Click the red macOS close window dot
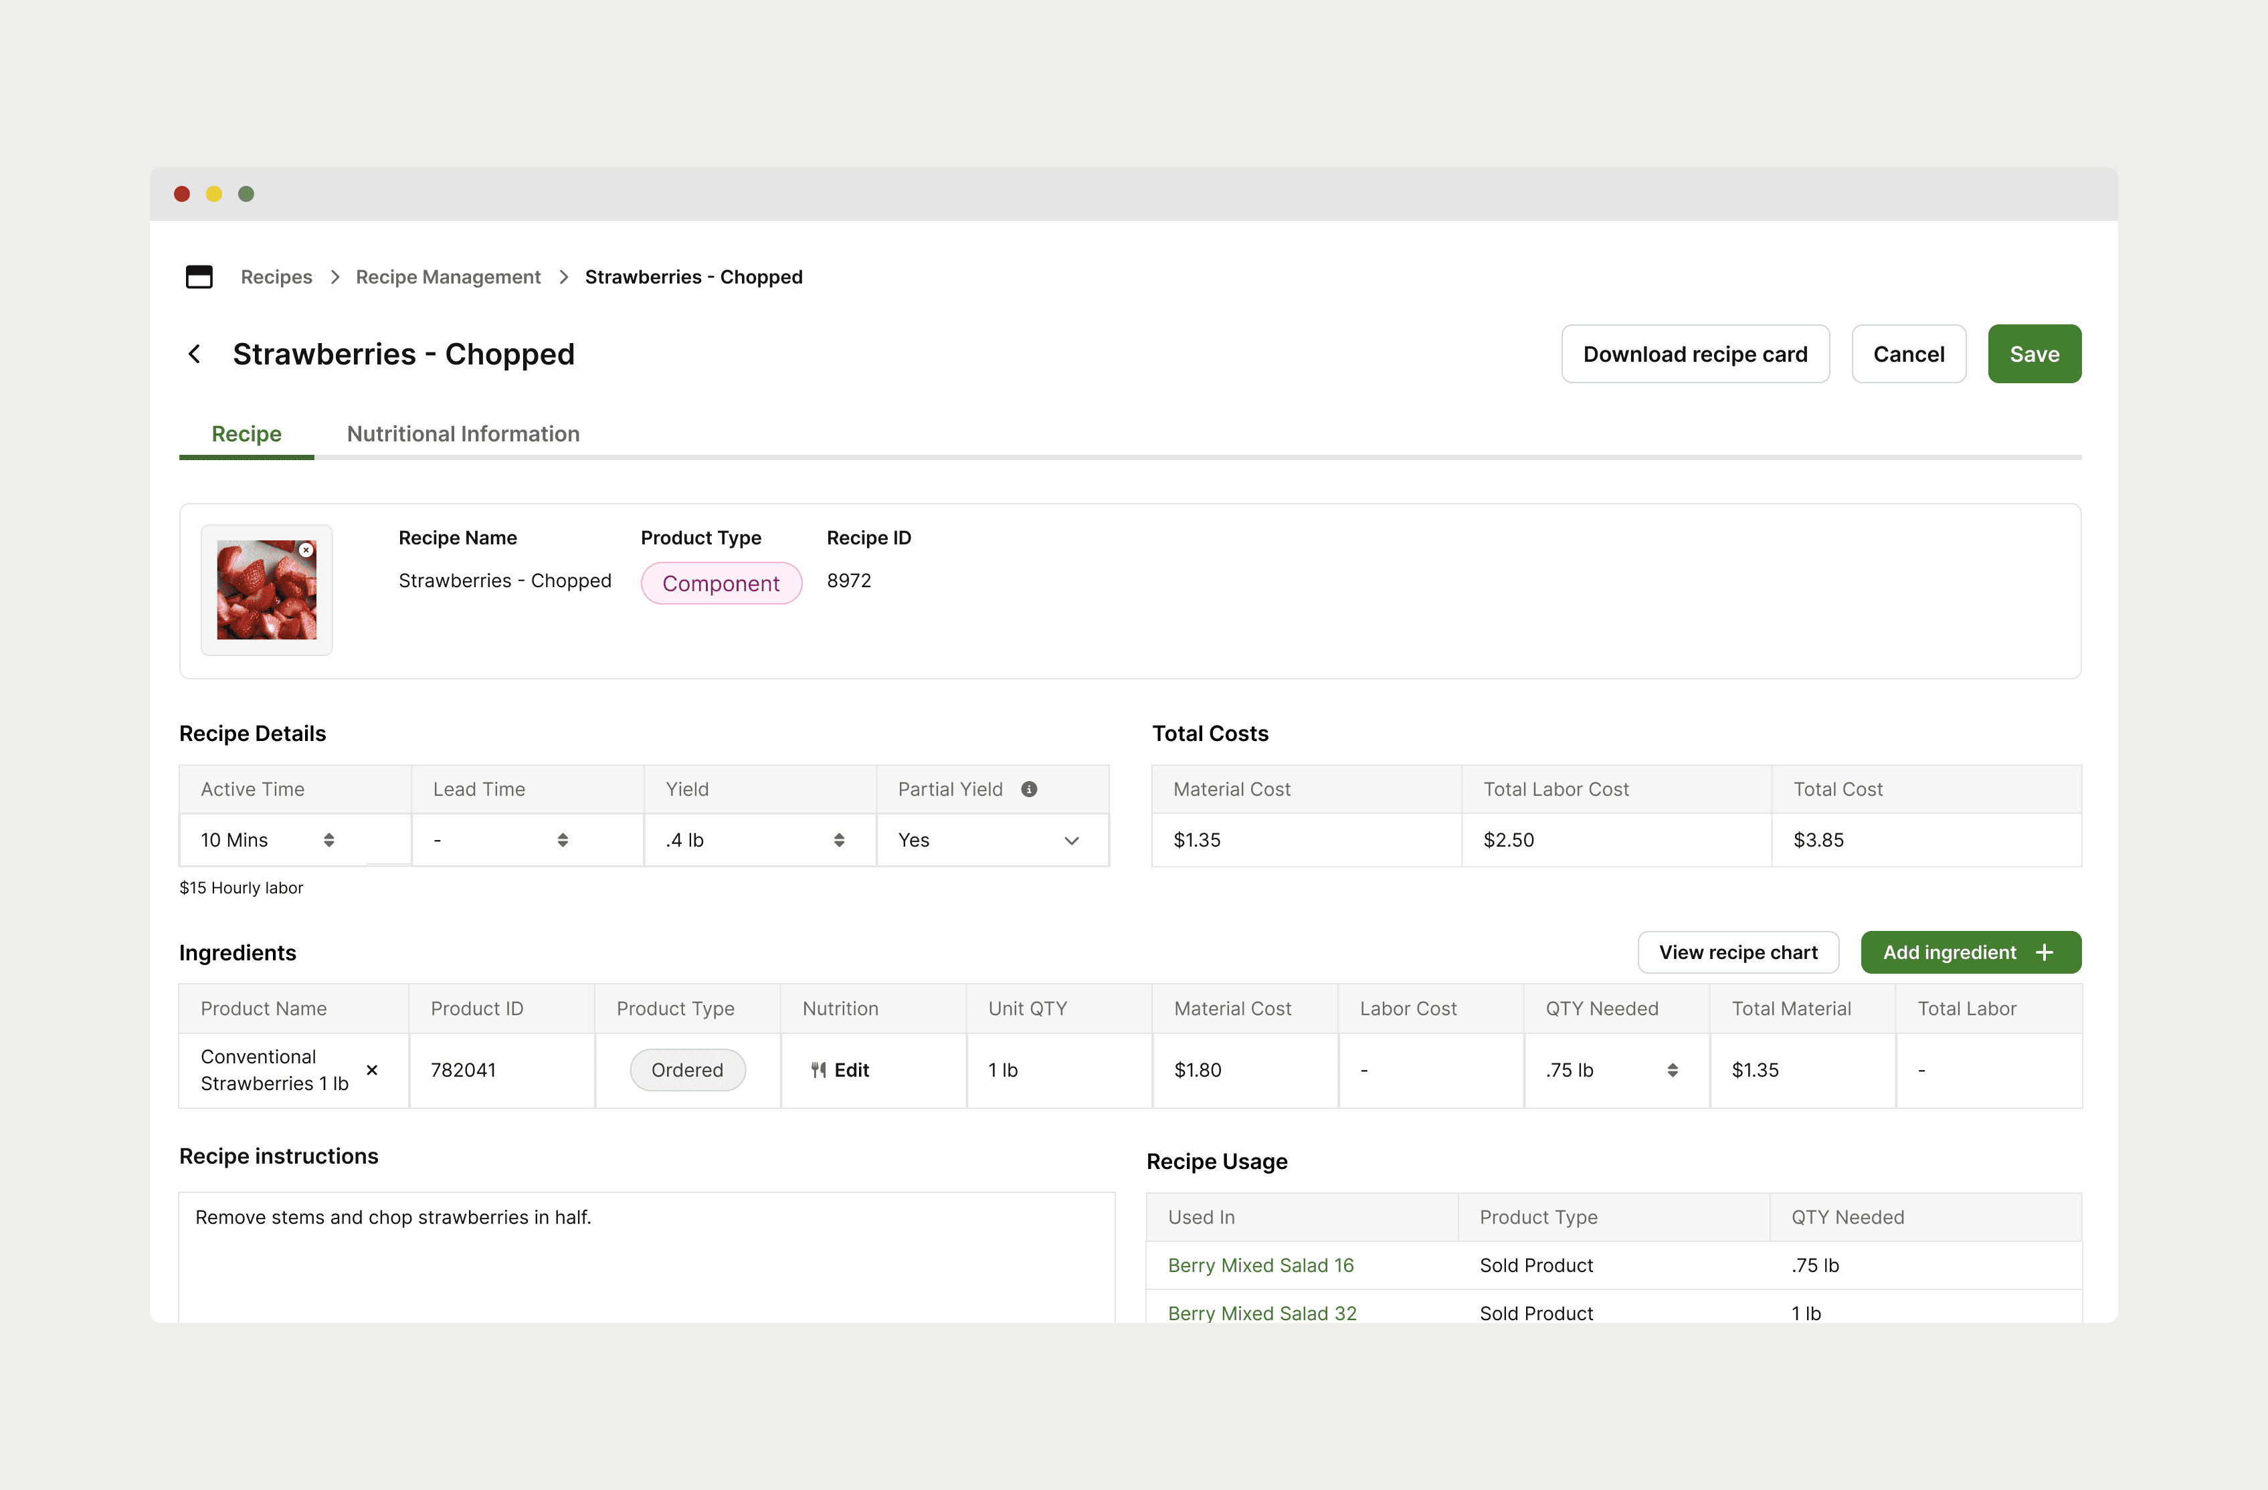2268x1490 pixels. click(x=182, y=195)
